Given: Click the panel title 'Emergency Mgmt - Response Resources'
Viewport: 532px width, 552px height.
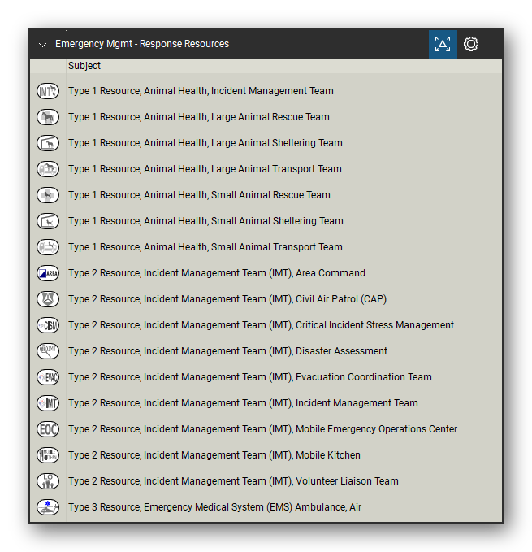Looking at the screenshot, I should pos(142,44).
